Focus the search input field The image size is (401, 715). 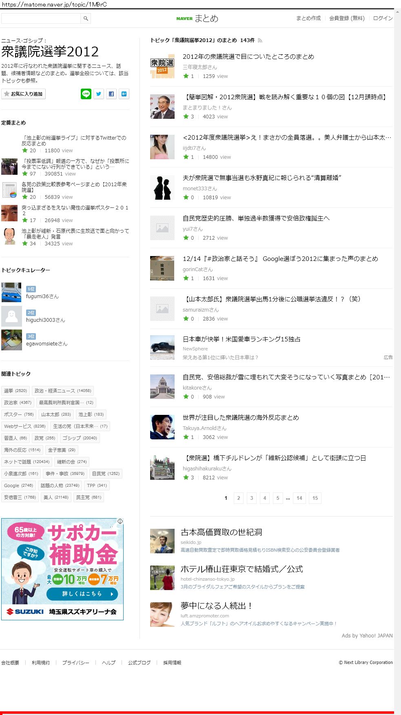tap(41, 18)
